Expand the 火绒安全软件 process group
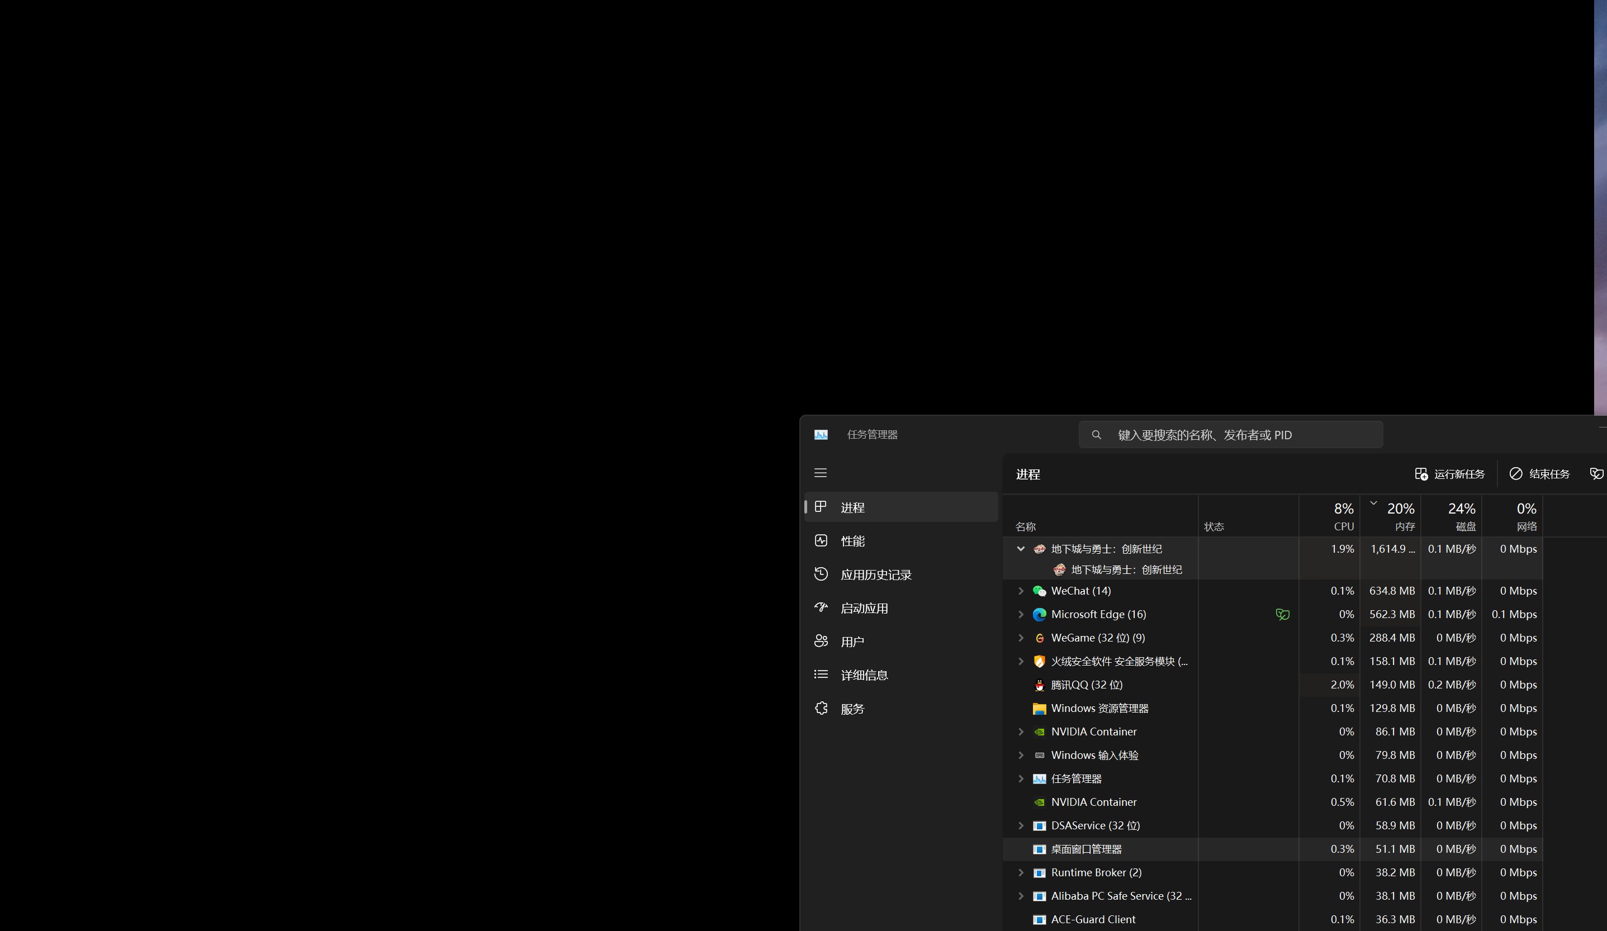 point(1020,661)
